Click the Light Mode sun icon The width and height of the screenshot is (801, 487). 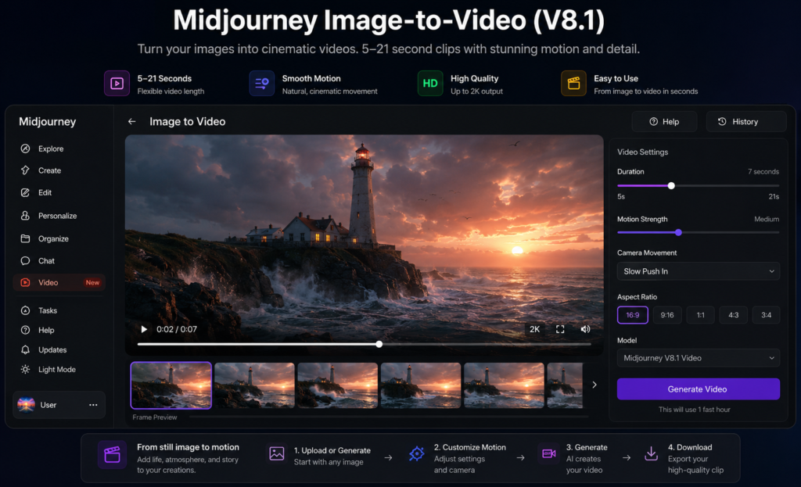point(25,369)
